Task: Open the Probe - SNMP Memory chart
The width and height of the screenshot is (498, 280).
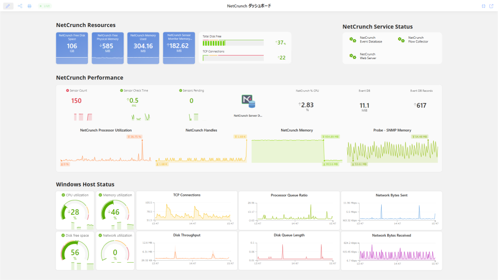Action: (x=392, y=147)
